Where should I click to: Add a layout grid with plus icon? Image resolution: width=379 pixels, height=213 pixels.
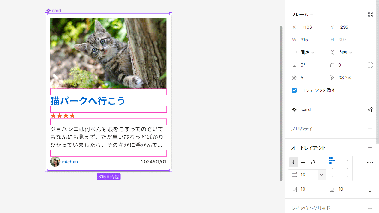370,208
